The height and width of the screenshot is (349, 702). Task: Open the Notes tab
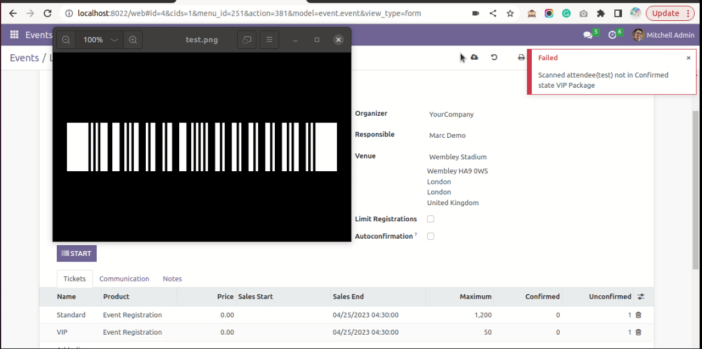[173, 279]
